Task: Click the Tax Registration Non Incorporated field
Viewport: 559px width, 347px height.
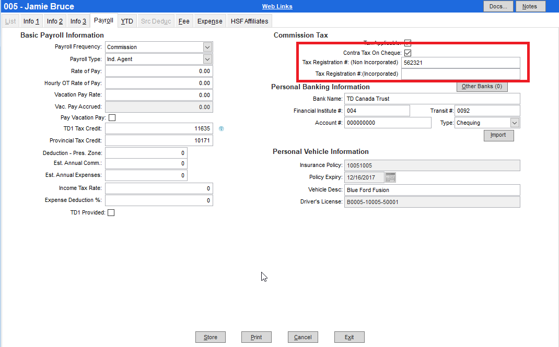Action: 460,62
